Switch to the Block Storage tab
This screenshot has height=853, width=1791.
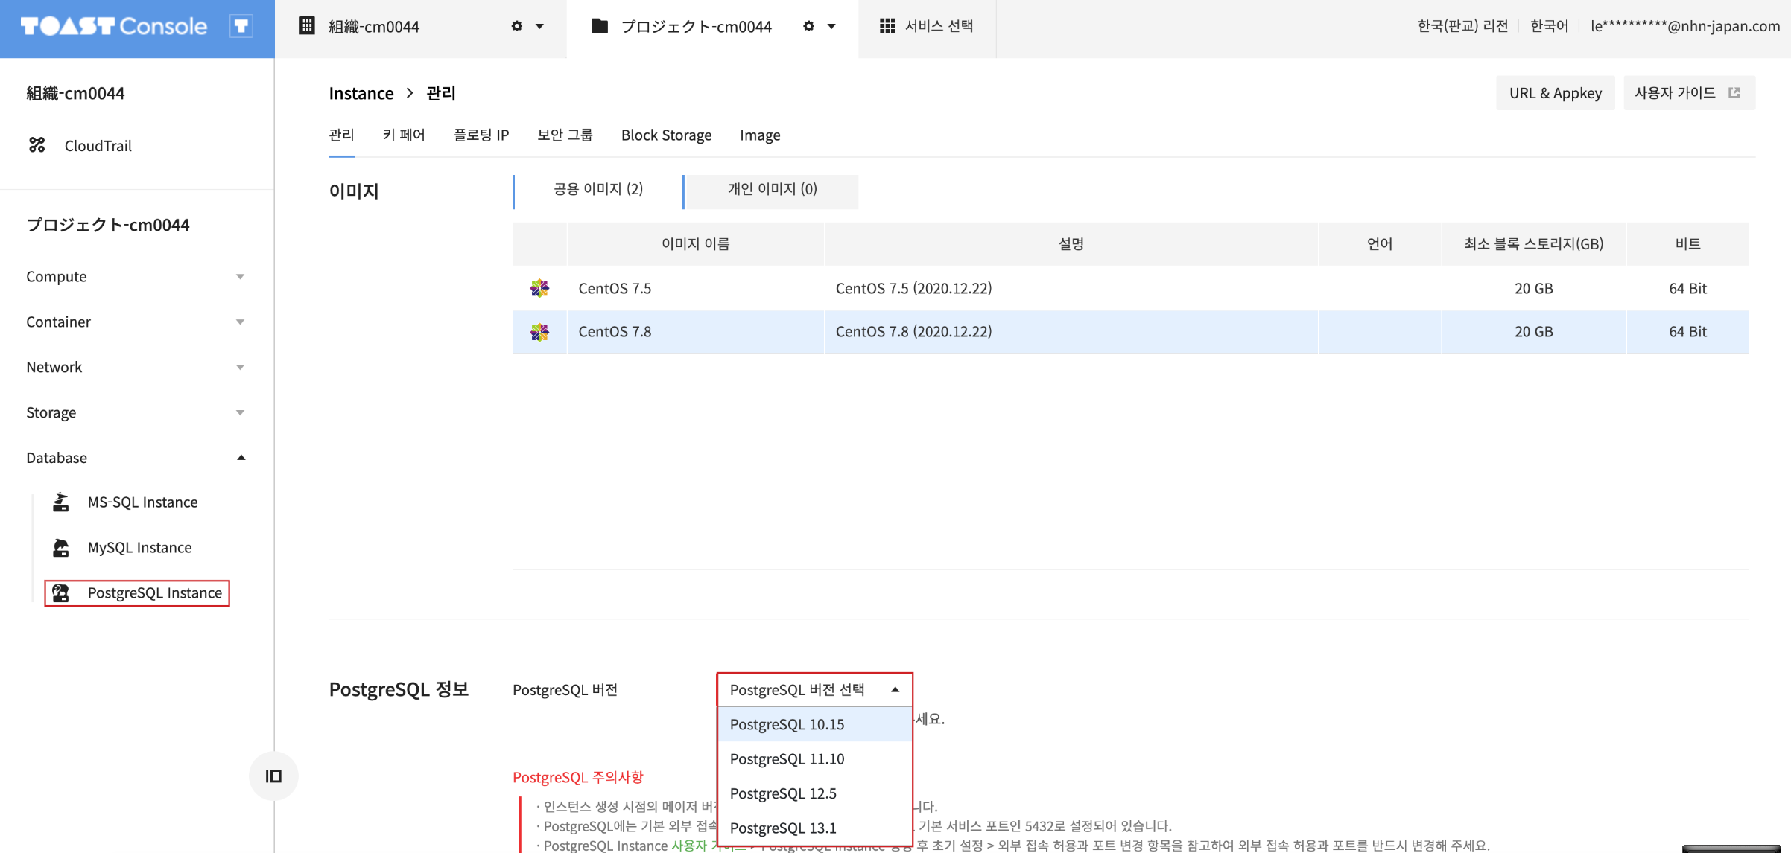(x=666, y=135)
